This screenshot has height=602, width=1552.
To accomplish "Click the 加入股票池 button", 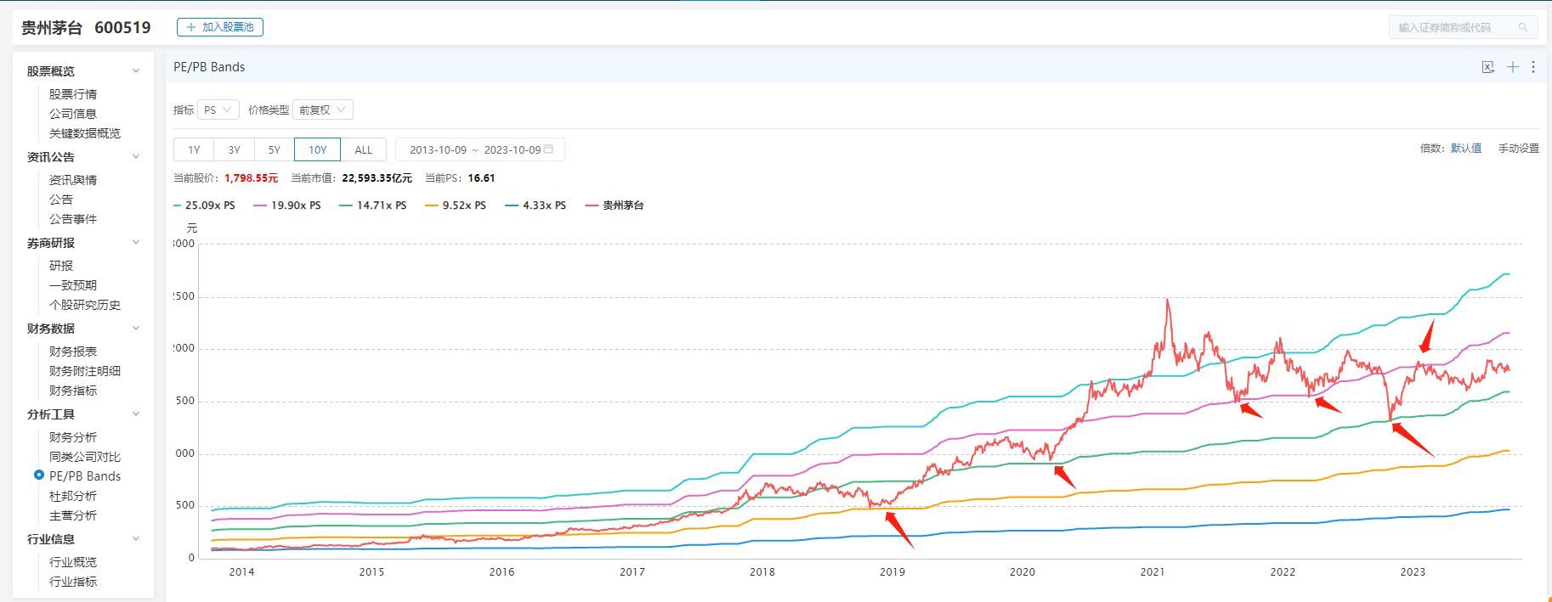I will point(220,27).
